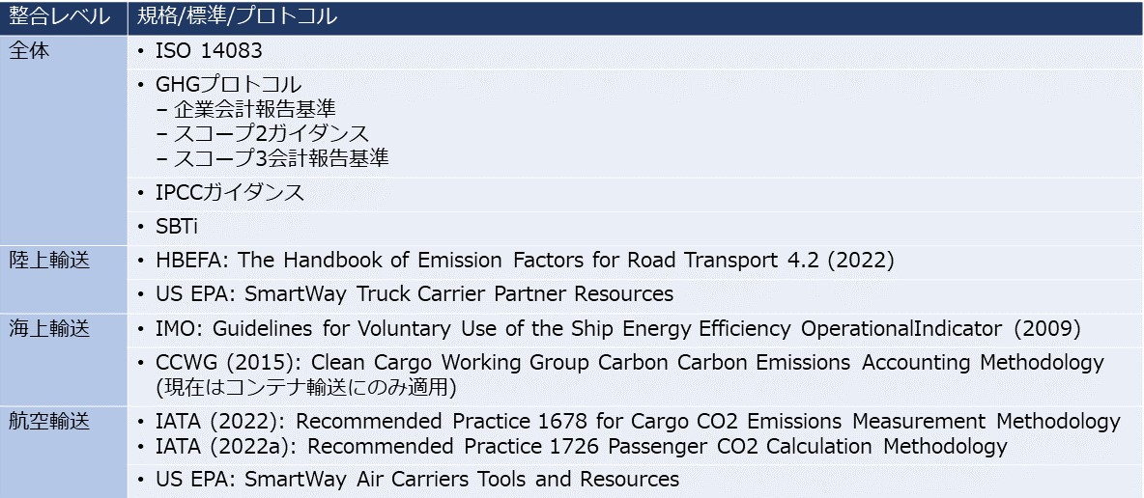
Task: Click the SmartWay Air Carriers Tools entry
Action: tap(417, 480)
